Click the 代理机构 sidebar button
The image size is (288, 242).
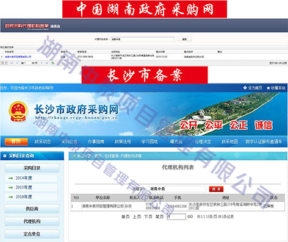click(32, 221)
